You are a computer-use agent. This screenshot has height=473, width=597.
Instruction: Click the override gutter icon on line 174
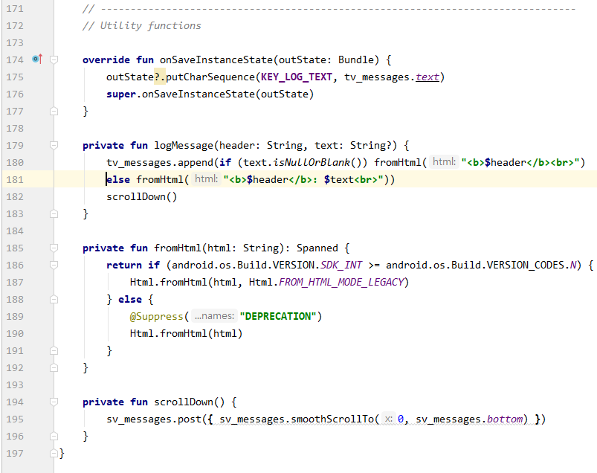(37, 59)
